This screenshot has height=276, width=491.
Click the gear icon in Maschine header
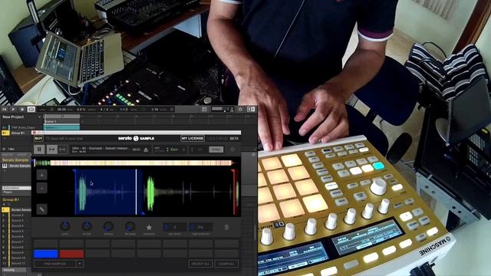click(x=240, y=109)
